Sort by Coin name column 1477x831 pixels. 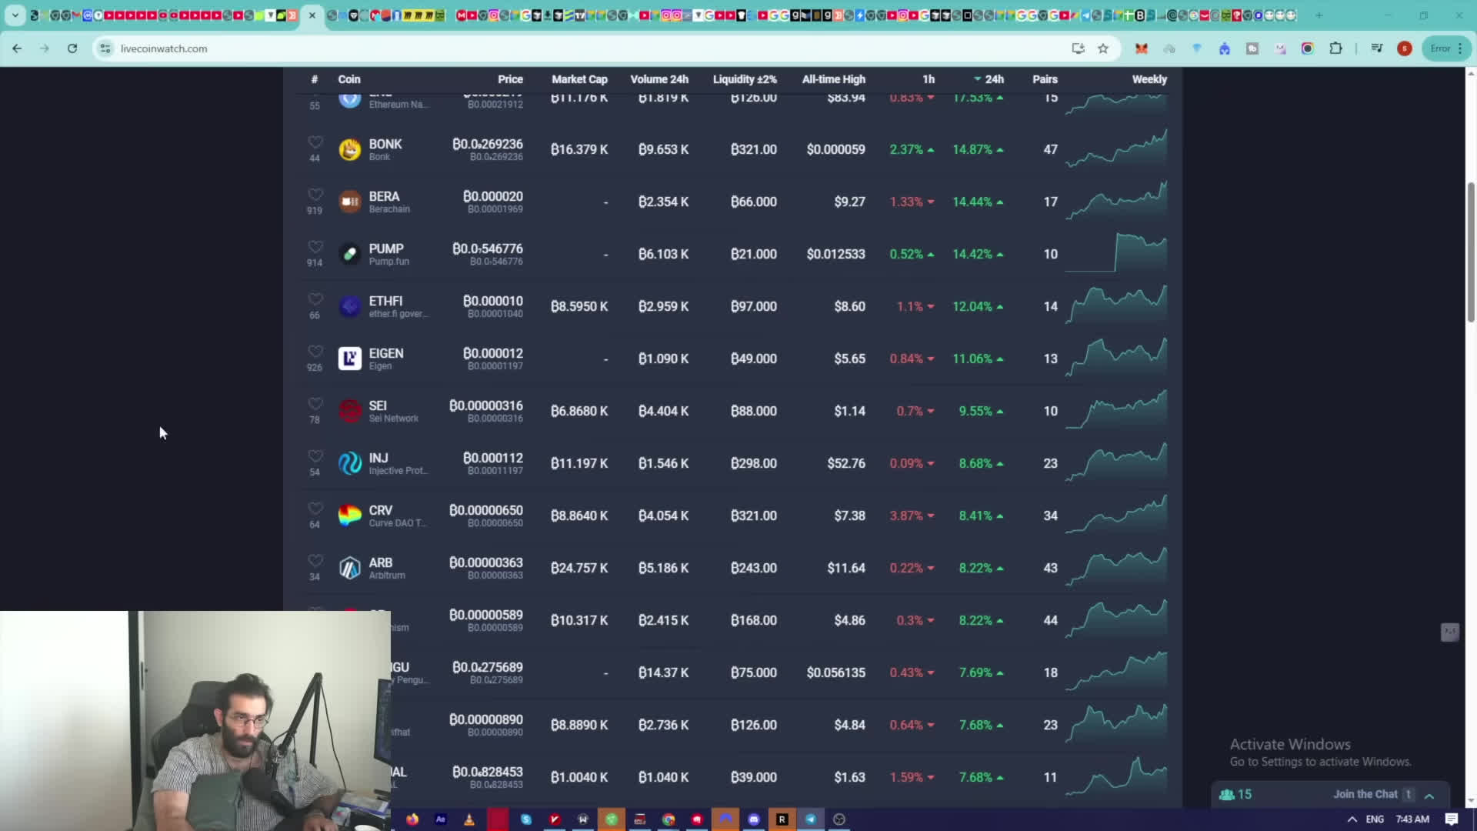coord(349,79)
